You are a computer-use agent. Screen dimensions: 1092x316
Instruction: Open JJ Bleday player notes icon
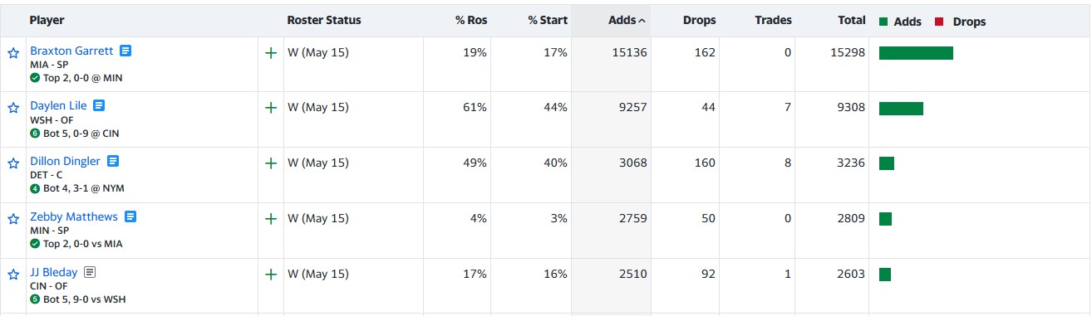90,272
